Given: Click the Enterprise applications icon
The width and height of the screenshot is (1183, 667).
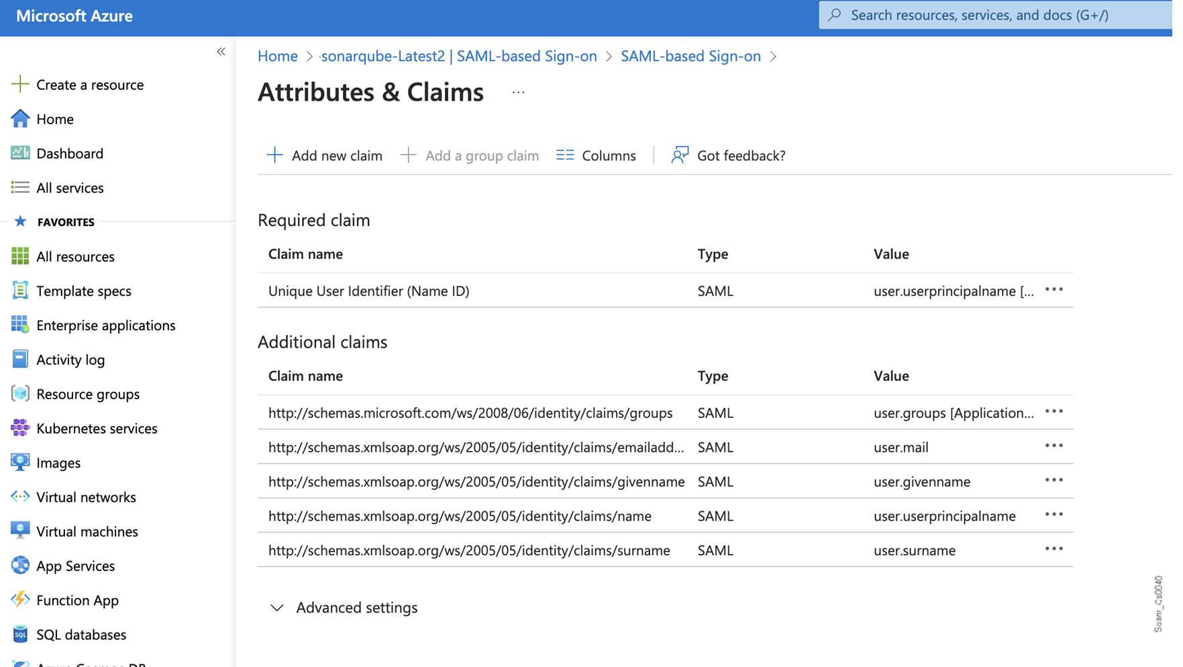Looking at the screenshot, I should click(x=20, y=325).
